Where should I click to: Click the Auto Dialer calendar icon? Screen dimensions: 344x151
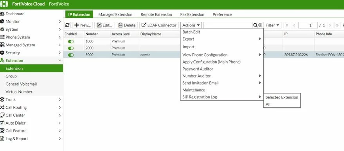point(2,123)
